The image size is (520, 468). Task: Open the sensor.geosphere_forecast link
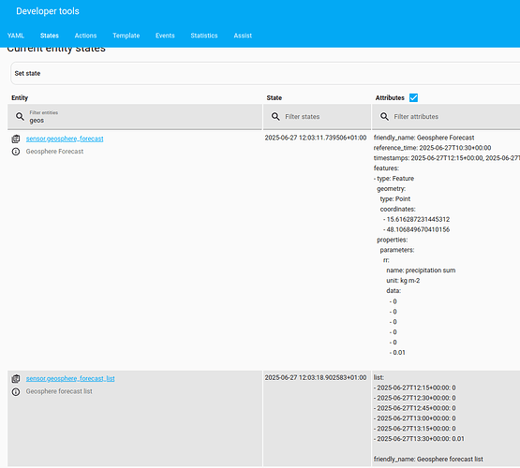[x=65, y=139]
